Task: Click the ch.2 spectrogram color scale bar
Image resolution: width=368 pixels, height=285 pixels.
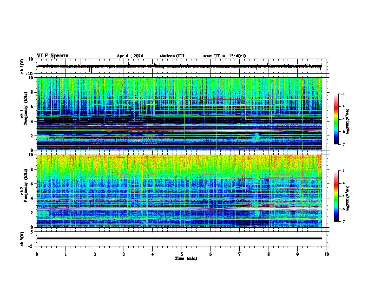Action: pos(336,196)
